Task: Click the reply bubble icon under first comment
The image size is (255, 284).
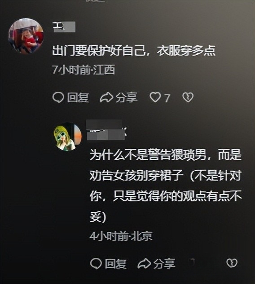Action: pyautogui.click(x=58, y=98)
